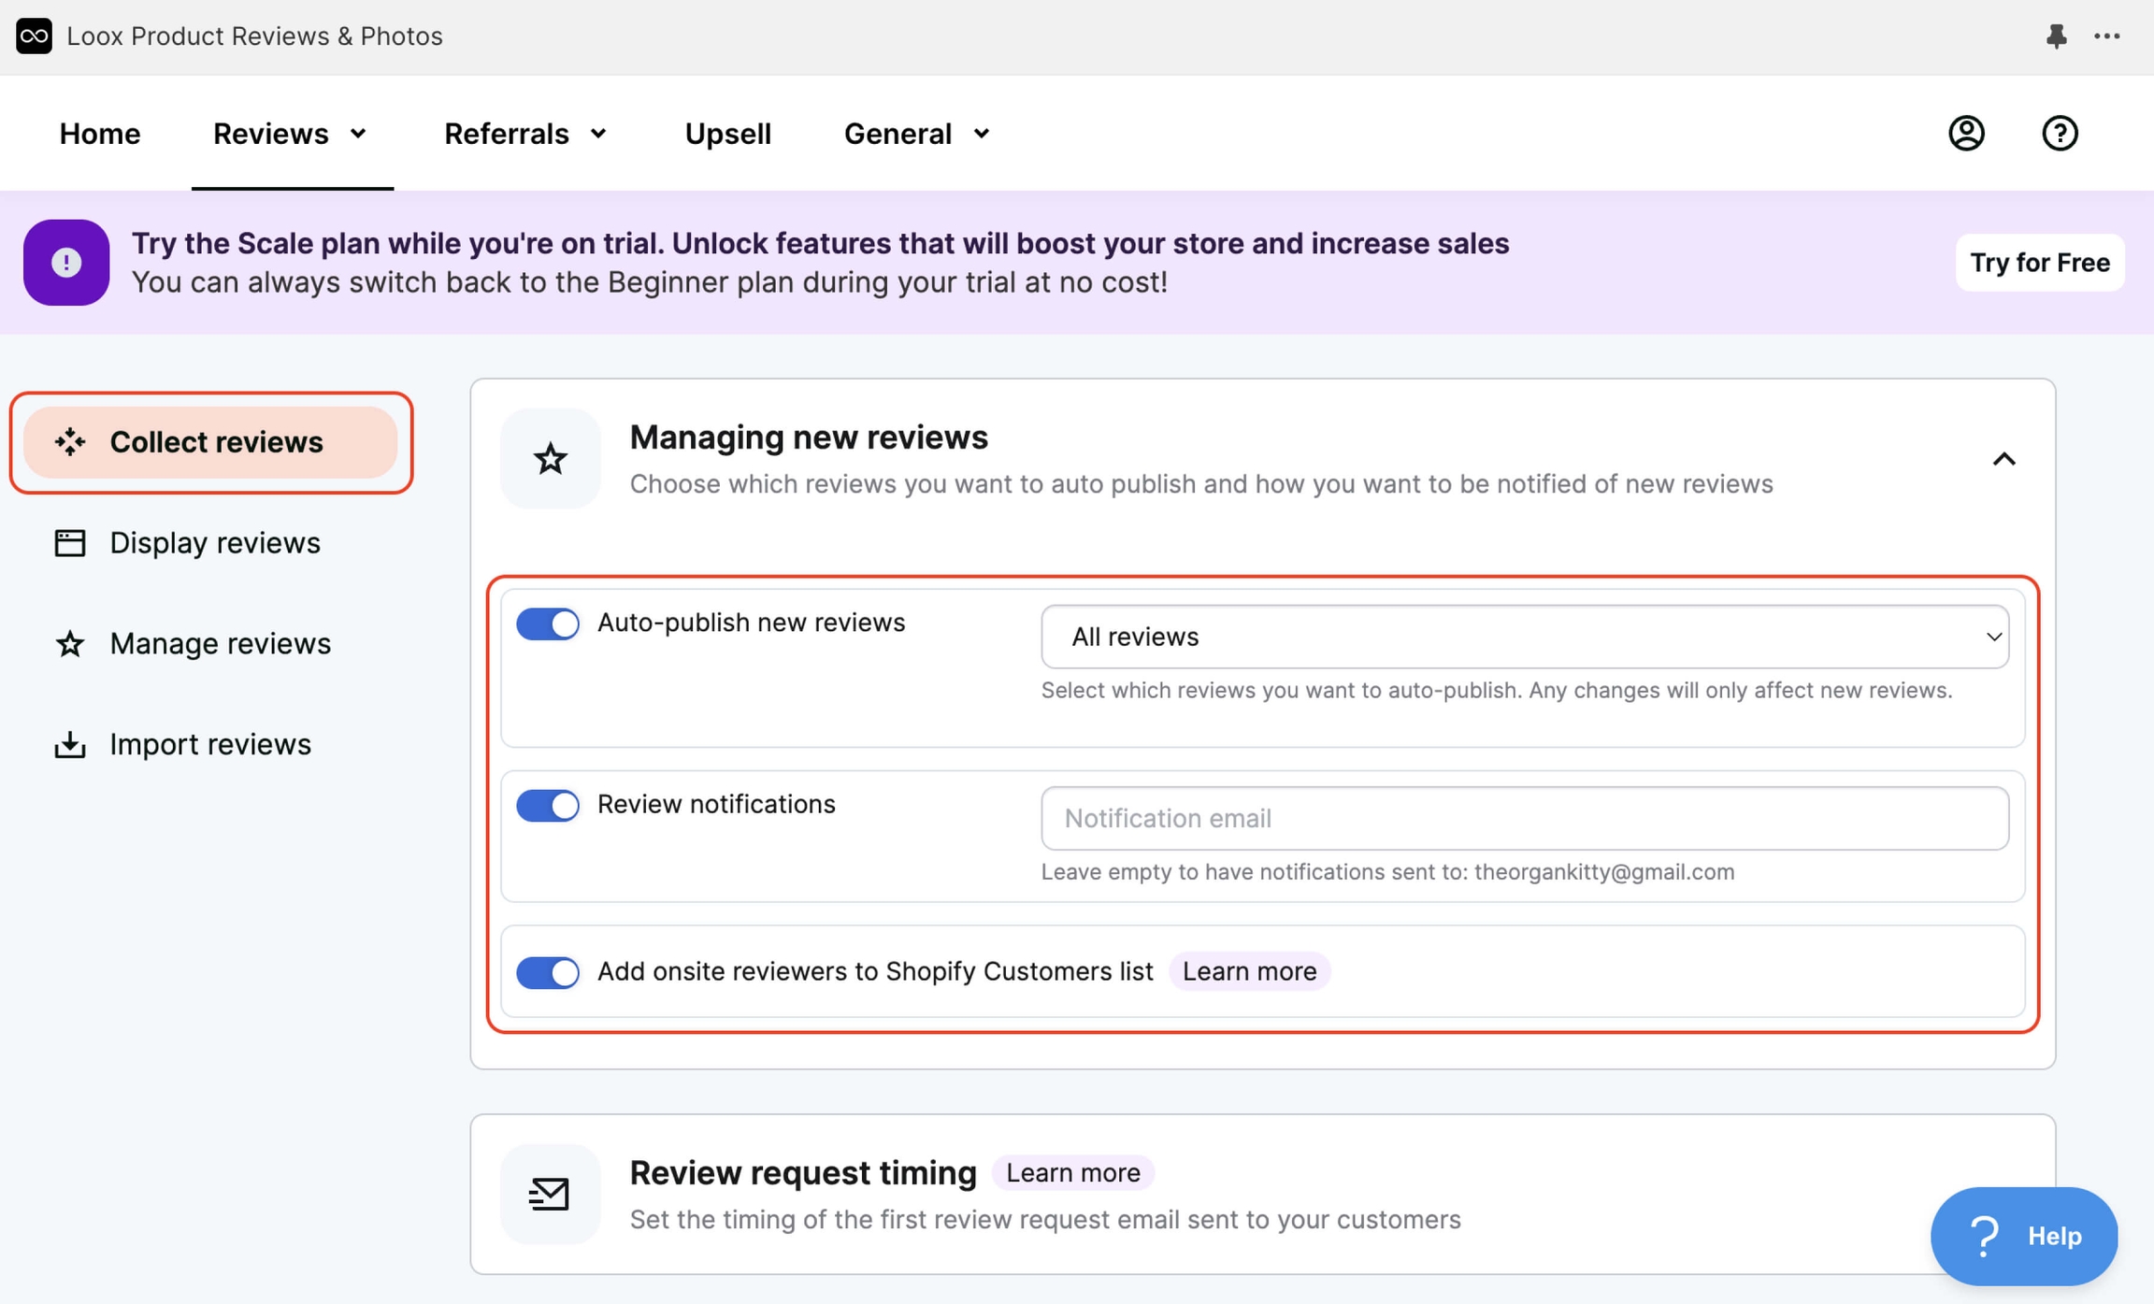The width and height of the screenshot is (2154, 1304).
Task: Click Learn more next to Review request timing
Action: click(1072, 1172)
